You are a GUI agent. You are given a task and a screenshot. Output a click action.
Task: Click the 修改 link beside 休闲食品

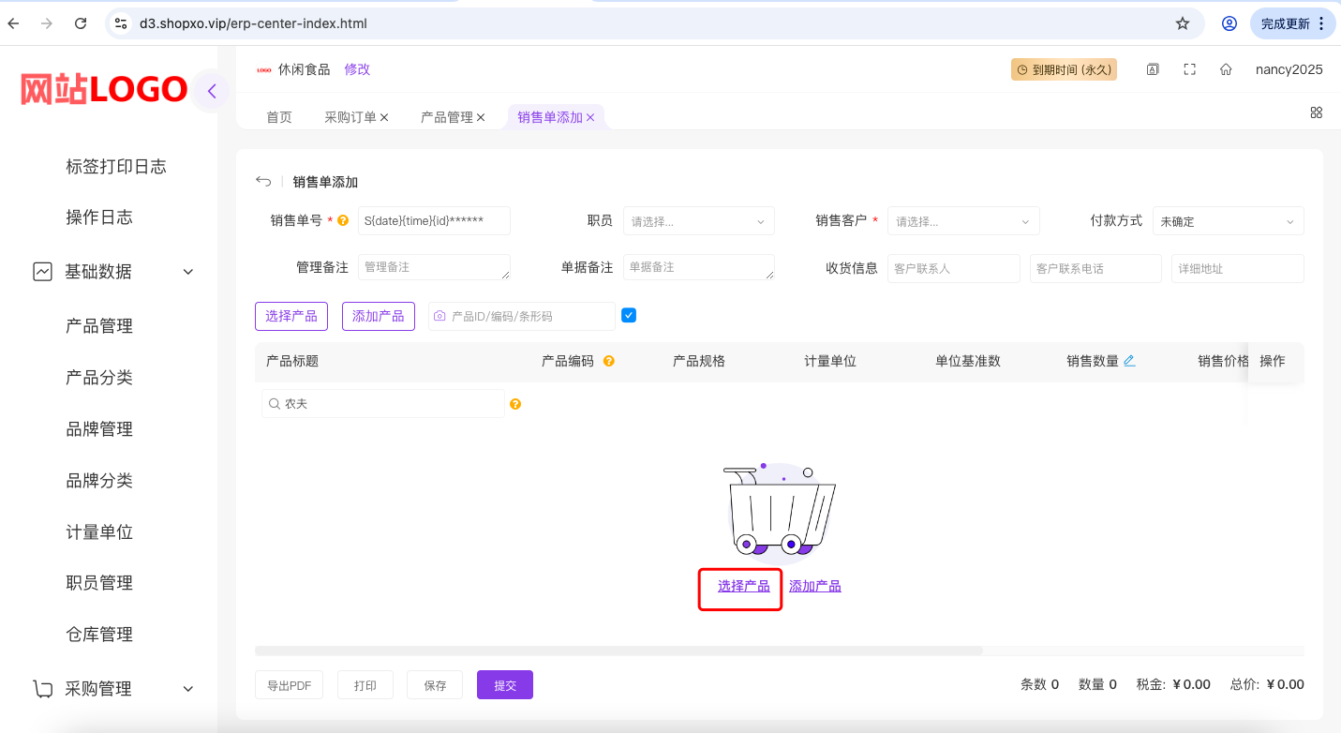point(357,69)
